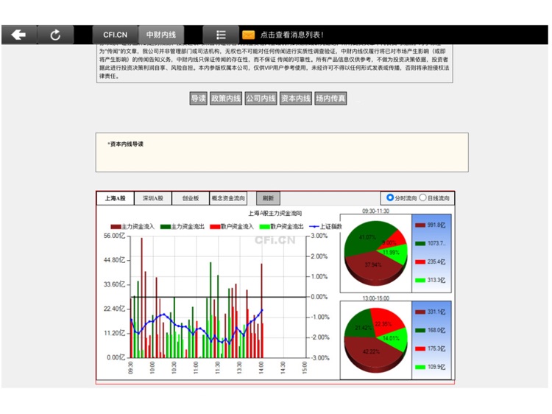
Task: Select the 分时流向 radio button
Action: coord(389,197)
